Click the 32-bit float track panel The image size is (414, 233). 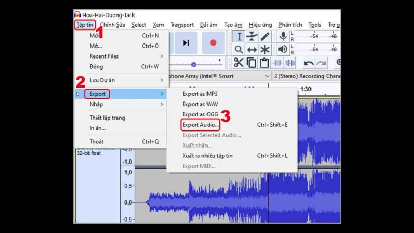pos(88,153)
